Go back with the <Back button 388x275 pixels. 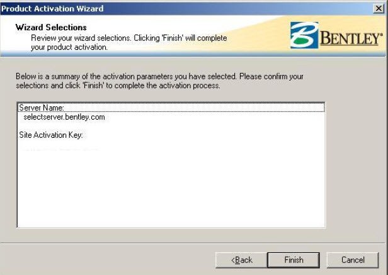(x=241, y=260)
